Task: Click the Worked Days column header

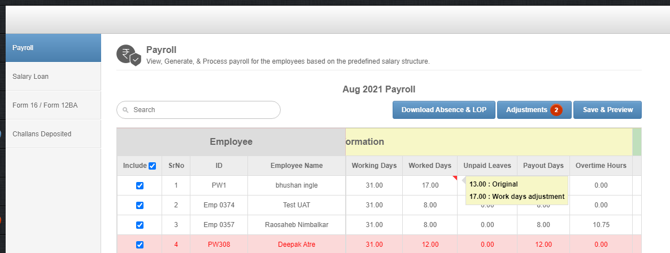Action: [430, 166]
